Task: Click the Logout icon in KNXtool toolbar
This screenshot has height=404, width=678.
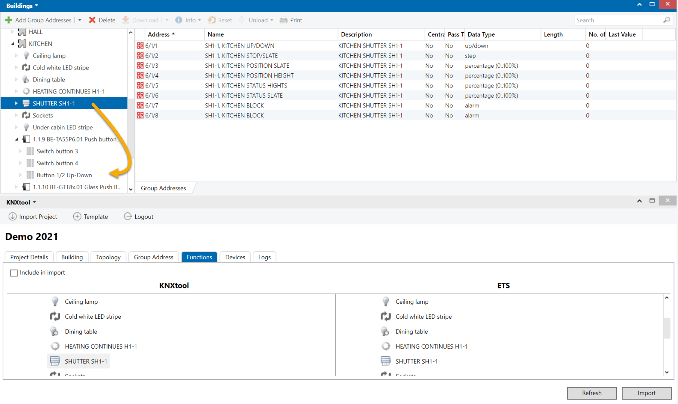Action: click(x=128, y=217)
